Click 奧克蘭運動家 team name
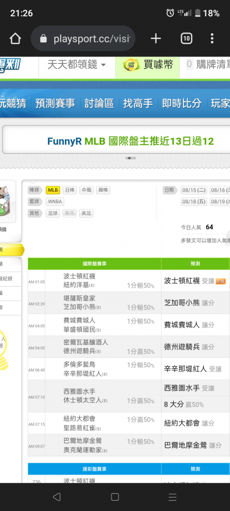The image size is (230, 511). click(83, 450)
